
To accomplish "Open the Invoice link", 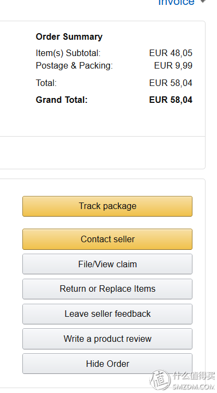I will pos(176,2).
